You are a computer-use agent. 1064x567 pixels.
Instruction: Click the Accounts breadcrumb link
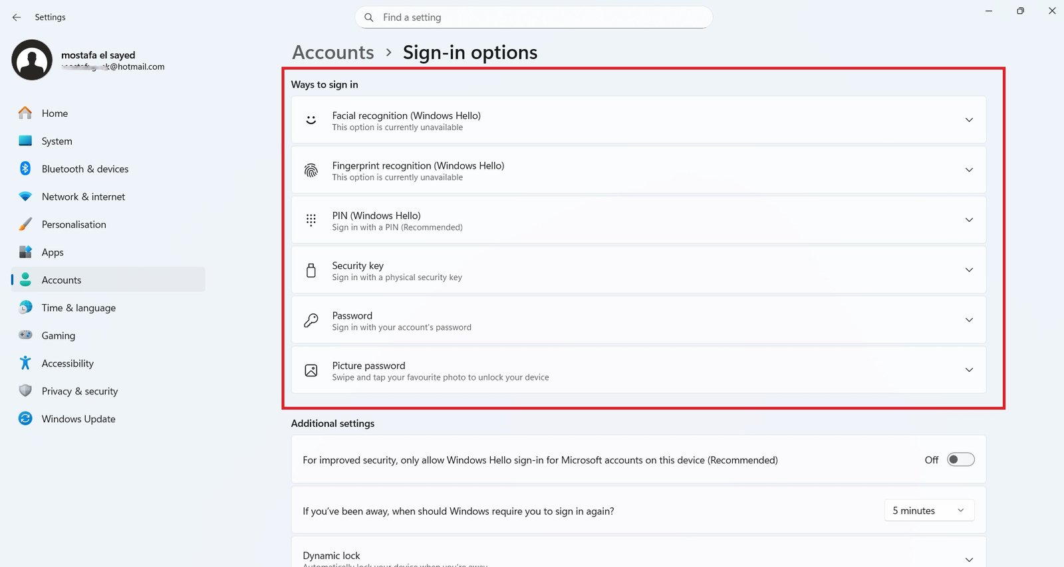click(333, 52)
